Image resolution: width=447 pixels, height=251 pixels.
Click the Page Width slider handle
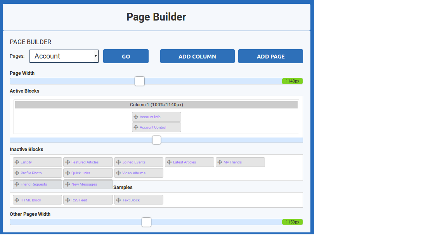pos(140,81)
